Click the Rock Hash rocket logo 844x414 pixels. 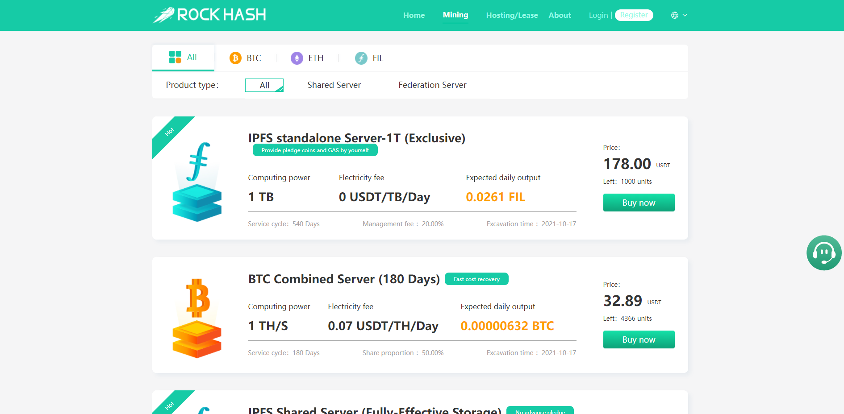click(x=209, y=15)
